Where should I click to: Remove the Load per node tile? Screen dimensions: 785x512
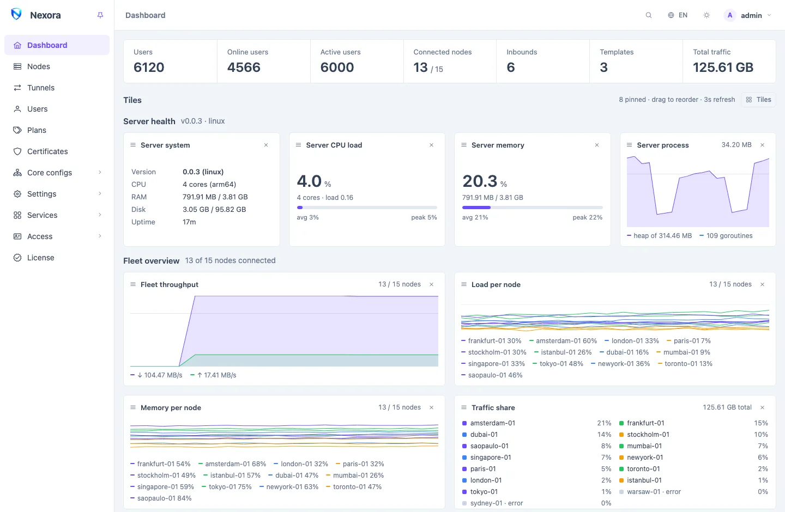762,284
